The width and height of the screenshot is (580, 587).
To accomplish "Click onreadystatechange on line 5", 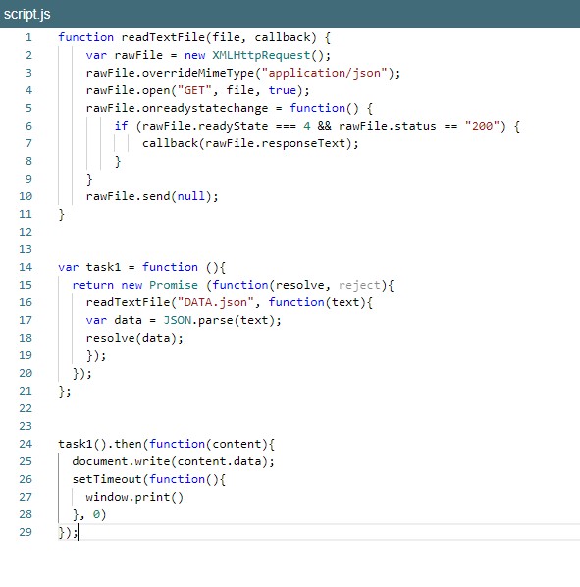I will pyautogui.click(x=205, y=108).
